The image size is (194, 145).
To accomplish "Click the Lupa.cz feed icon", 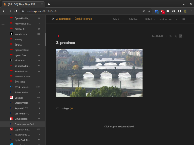I will pyautogui.click(x=11, y=129).
